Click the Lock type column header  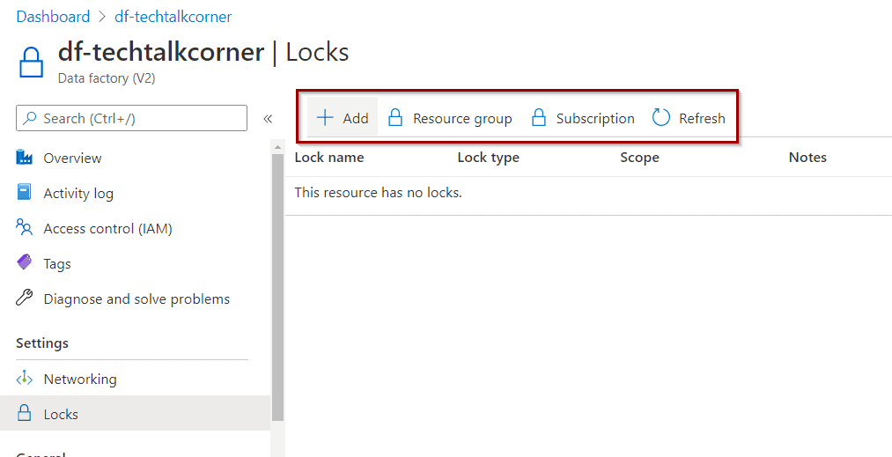[x=488, y=158]
